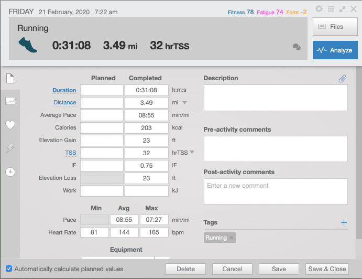Click Avg Pace field 08:55
This screenshot has width=362, height=279.
[x=124, y=220]
